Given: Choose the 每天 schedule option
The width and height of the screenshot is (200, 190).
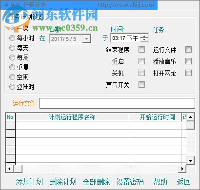Looking at the screenshot, I should click(x=12, y=48).
